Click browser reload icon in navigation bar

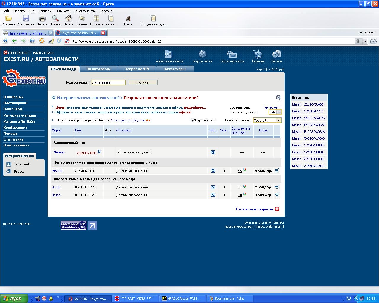(42, 41)
